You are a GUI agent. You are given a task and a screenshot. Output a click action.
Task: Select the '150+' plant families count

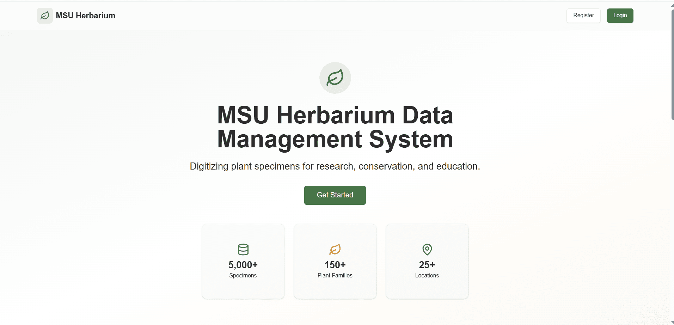pyautogui.click(x=335, y=265)
